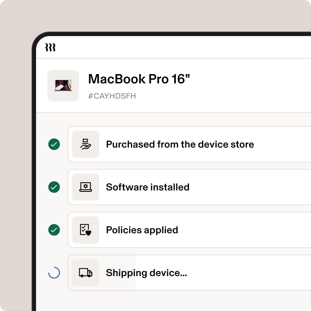Click the hand-holding-device purchase icon

click(x=85, y=144)
